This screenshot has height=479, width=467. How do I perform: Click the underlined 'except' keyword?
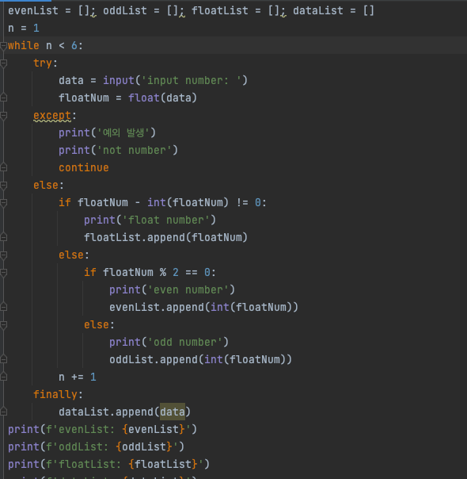click(52, 116)
